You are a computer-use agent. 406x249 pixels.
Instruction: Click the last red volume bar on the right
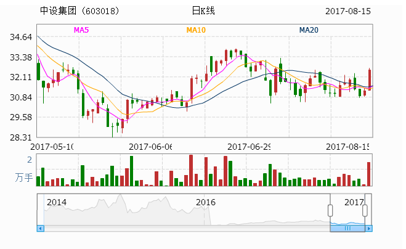[x=368, y=174]
